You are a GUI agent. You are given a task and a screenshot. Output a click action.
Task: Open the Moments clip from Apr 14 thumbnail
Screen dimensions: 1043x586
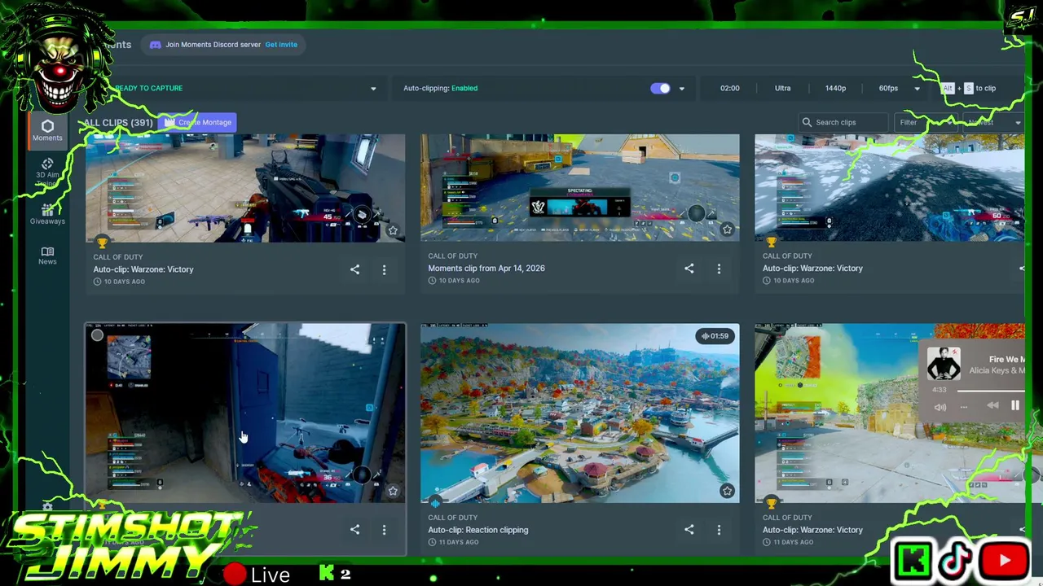coord(579,188)
